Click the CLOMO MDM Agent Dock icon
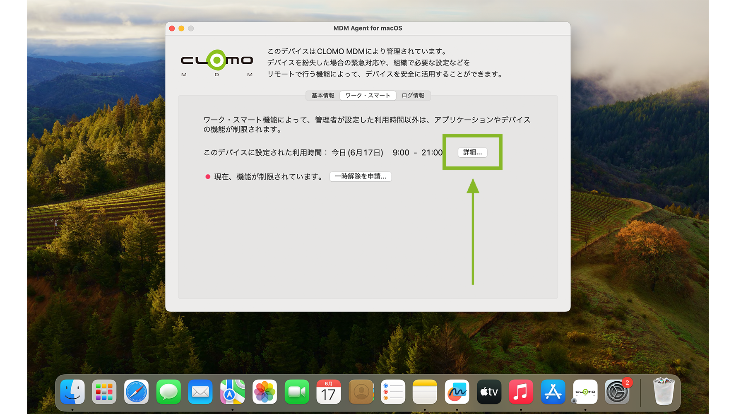Viewport: 736px width, 414px height. (585, 392)
